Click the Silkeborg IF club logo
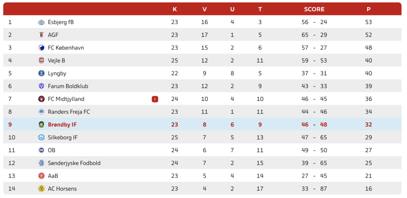 point(41,137)
